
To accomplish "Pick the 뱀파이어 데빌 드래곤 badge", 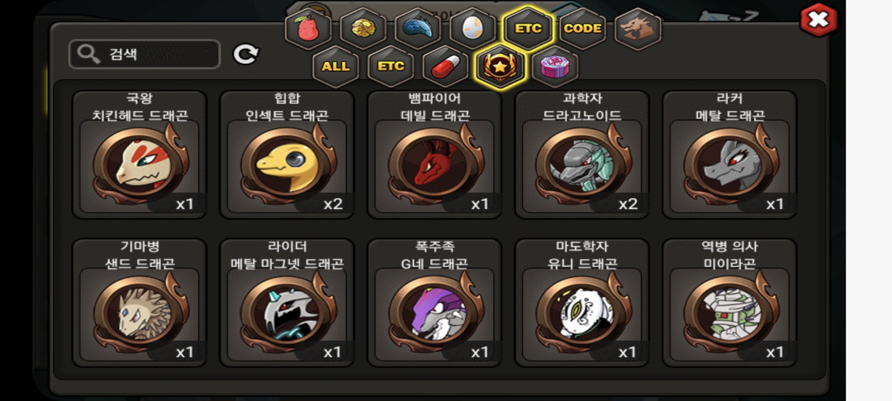I will (434, 154).
